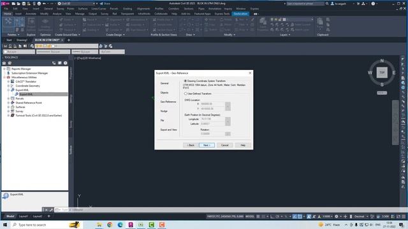Open the Surfaces menu

click(x=83, y=8)
